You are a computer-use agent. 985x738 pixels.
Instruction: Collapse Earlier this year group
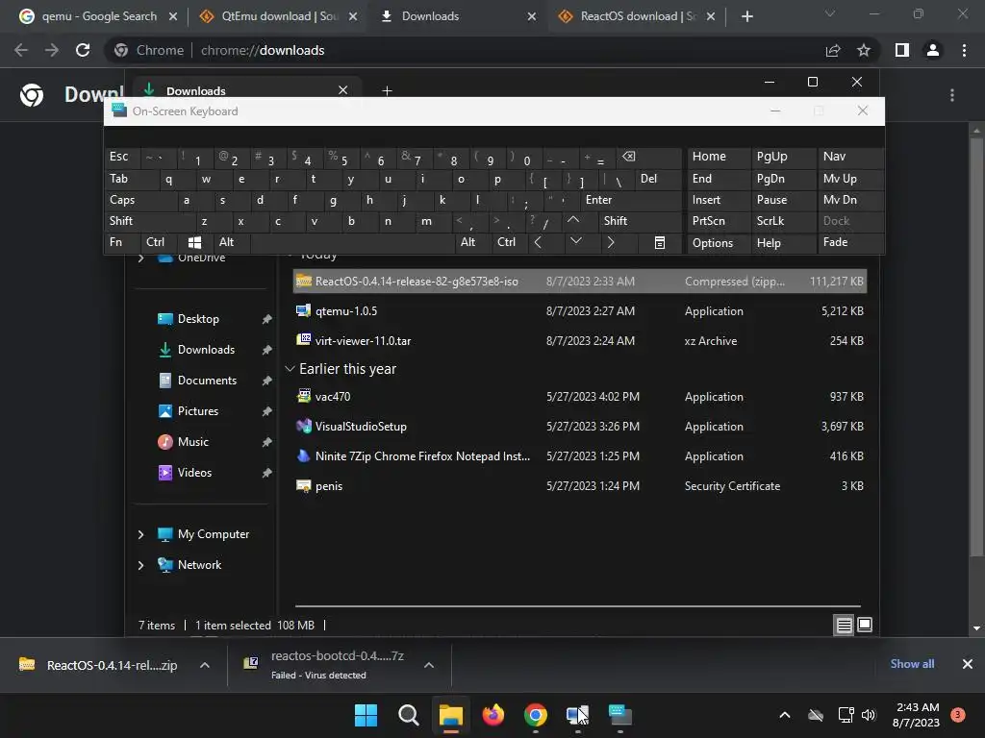click(290, 369)
